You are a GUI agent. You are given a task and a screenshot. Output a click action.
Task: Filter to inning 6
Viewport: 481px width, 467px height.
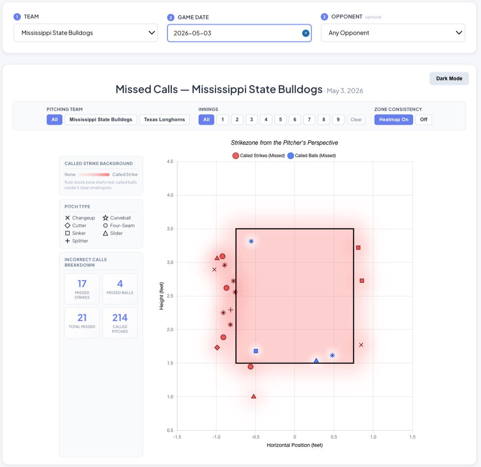pos(295,120)
